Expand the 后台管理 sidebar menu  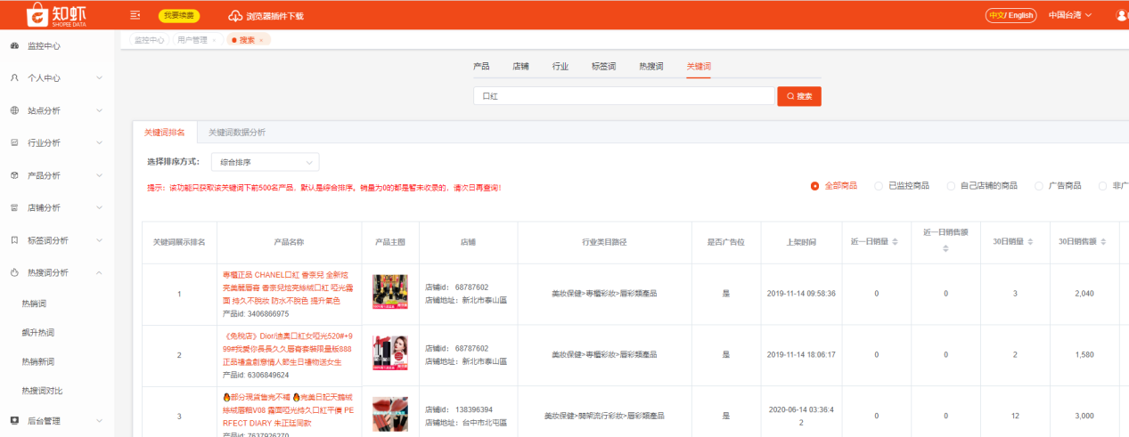click(99, 420)
